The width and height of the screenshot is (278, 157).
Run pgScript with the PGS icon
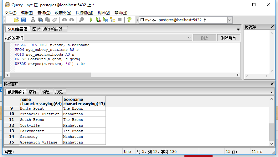[x=98, y=20]
